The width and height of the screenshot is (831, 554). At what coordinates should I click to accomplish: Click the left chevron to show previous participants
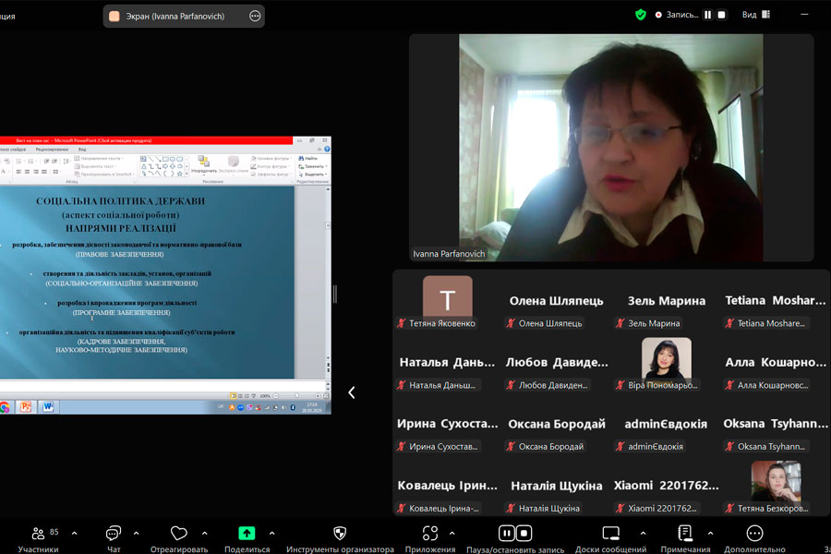tap(352, 392)
